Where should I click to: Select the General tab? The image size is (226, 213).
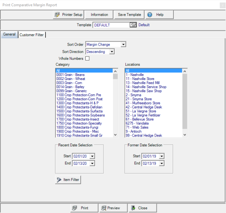(x=9, y=34)
